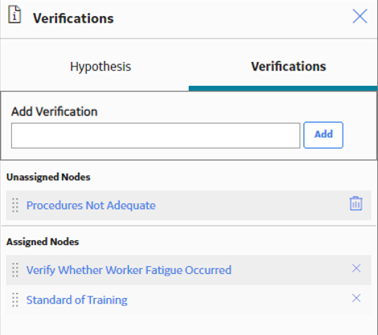Image resolution: width=378 pixels, height=335 pixels.
Task: Click the Unassigned Nodes heading
Action: click(48, 177)
